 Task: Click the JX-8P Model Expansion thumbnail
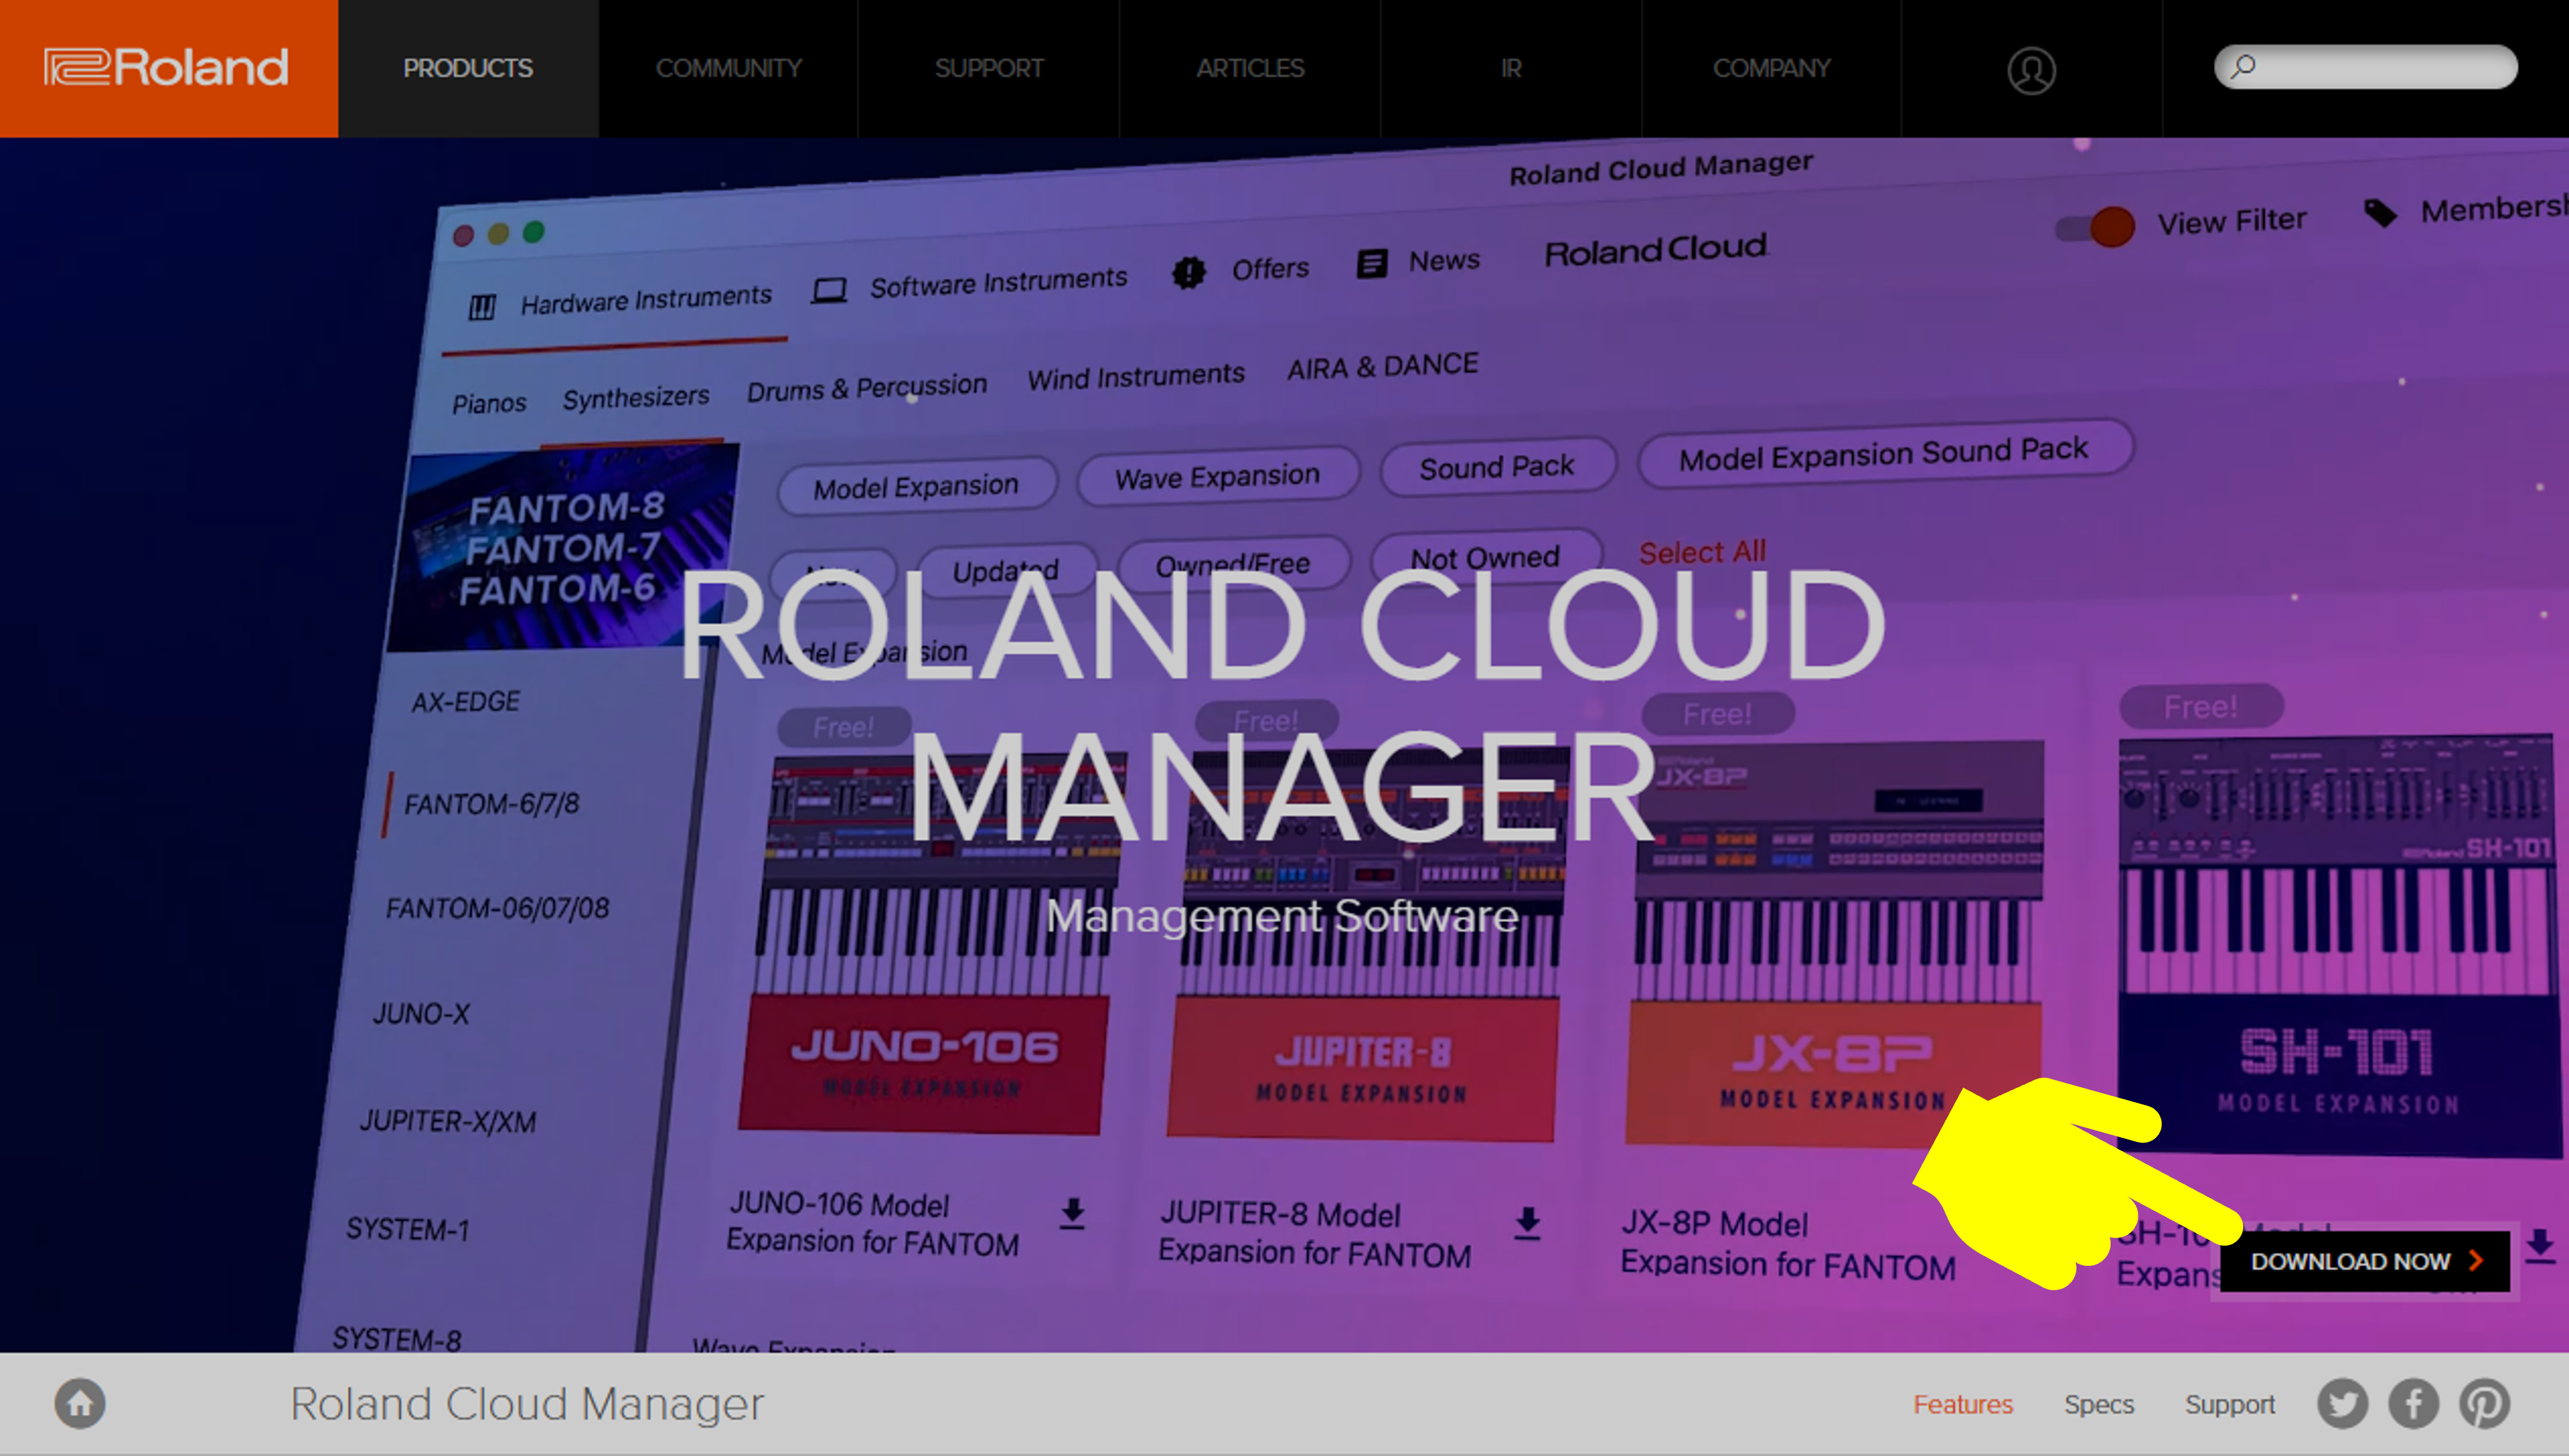(1835, 945)
